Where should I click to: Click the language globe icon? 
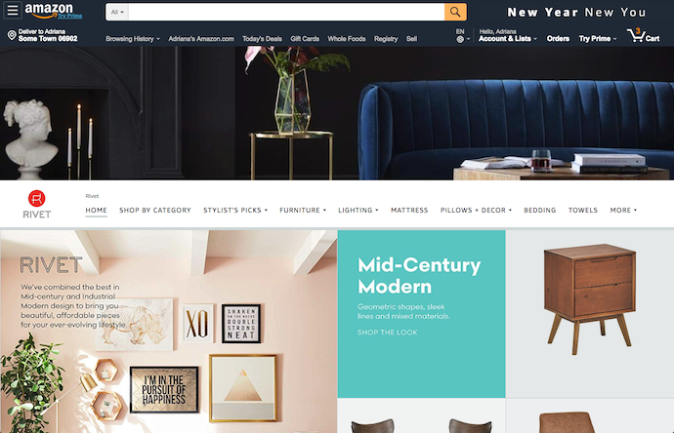click(460, 39)
